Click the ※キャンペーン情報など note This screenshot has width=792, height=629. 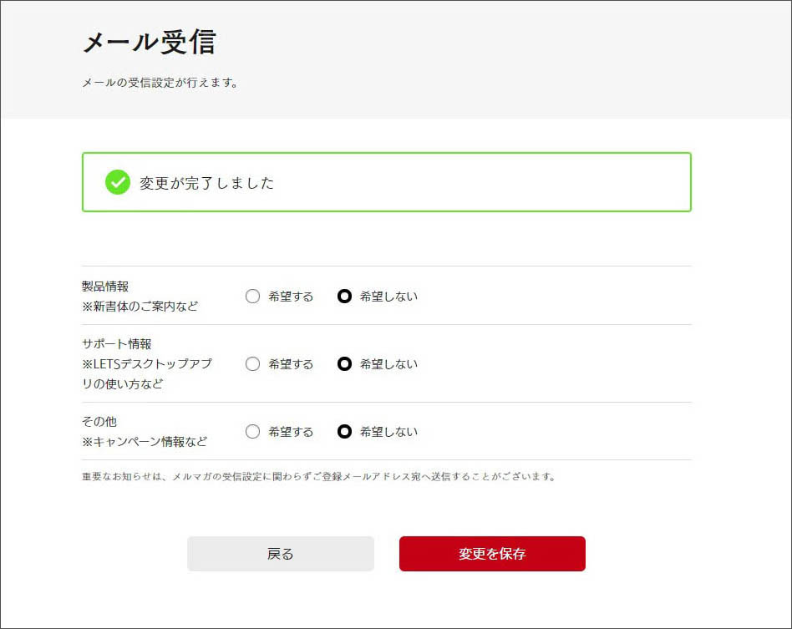pyautogui.click(x=144, y=442)
